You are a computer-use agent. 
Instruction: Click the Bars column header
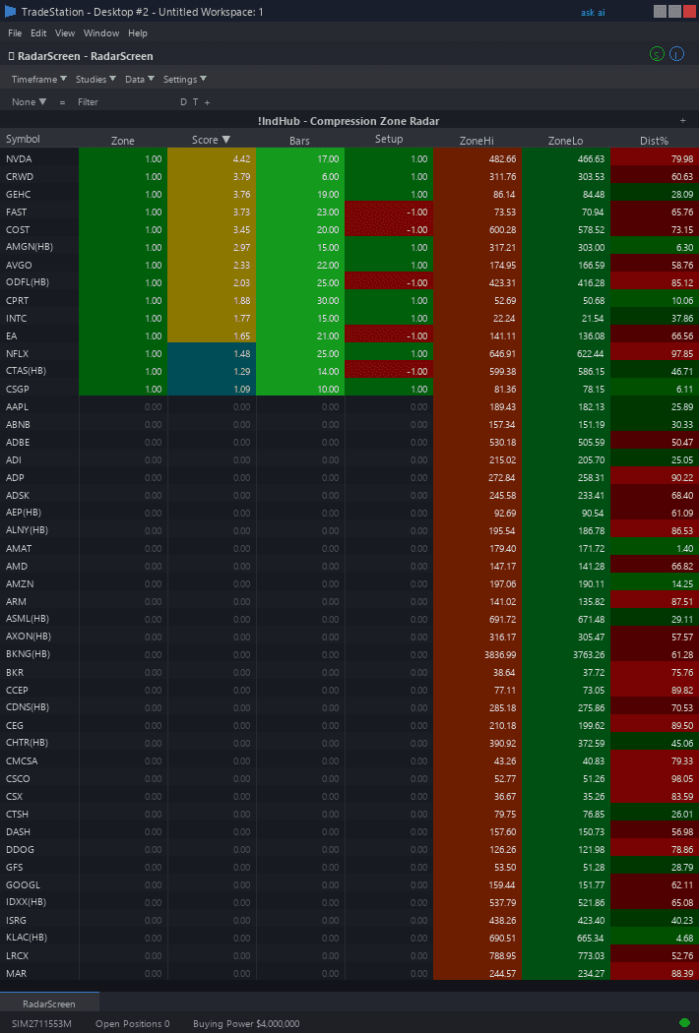[x=299, y=141]
